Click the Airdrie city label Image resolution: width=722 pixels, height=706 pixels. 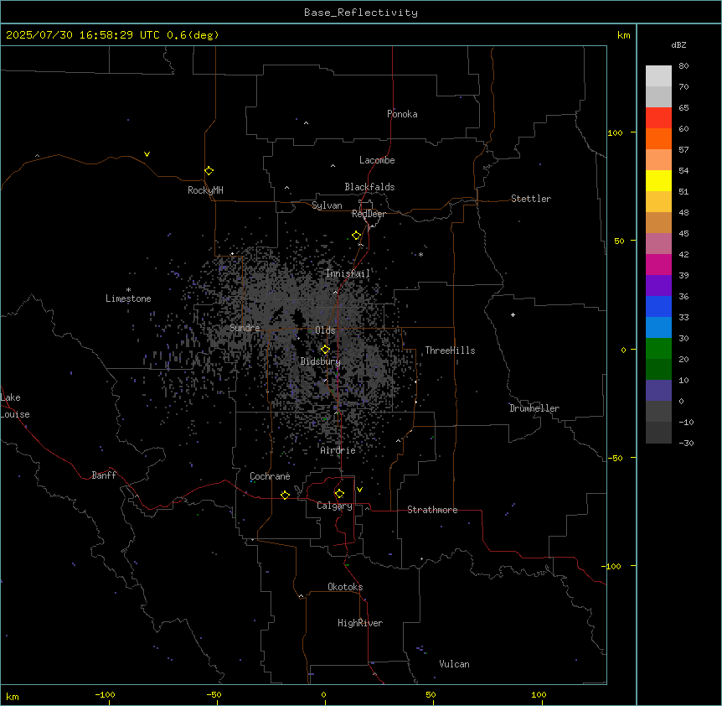click(338, 450)
